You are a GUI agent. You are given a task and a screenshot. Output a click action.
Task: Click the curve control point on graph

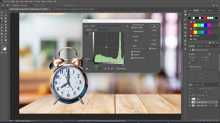106,47
